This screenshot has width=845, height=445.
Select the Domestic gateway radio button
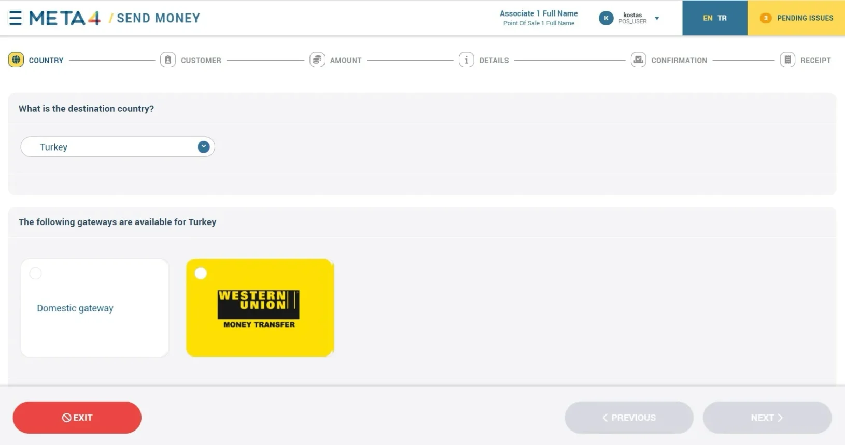point(36,273)
